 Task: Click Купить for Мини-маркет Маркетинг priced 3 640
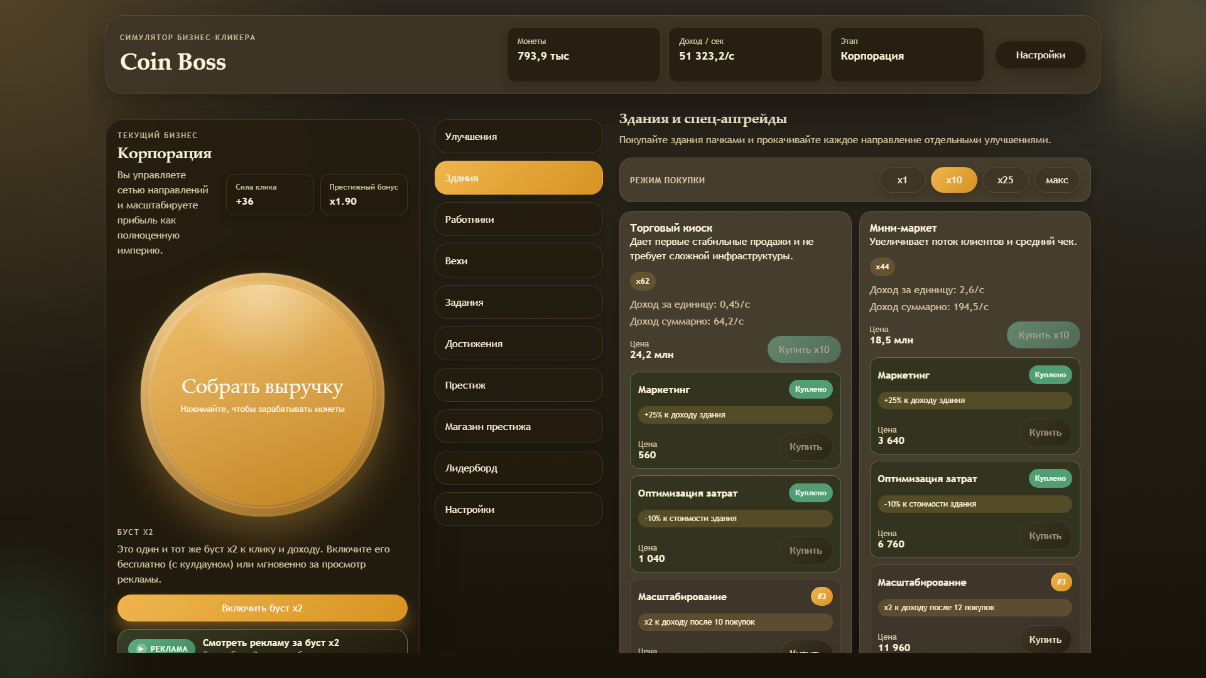[1045, 433]
